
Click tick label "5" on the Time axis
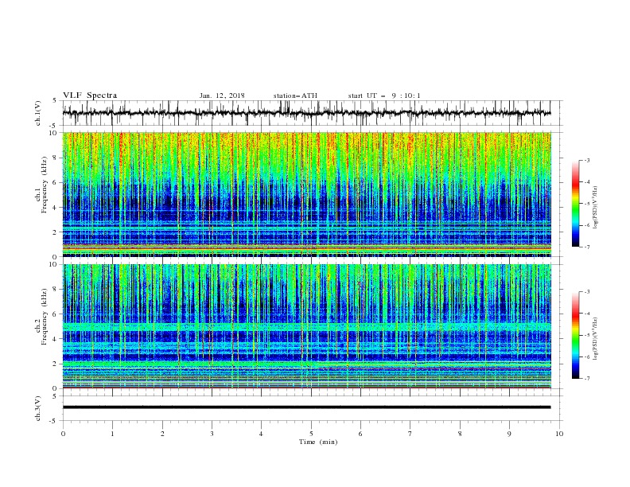pos(311,434)
